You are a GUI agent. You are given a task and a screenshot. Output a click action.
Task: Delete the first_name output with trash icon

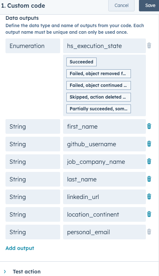pos(149,126)
